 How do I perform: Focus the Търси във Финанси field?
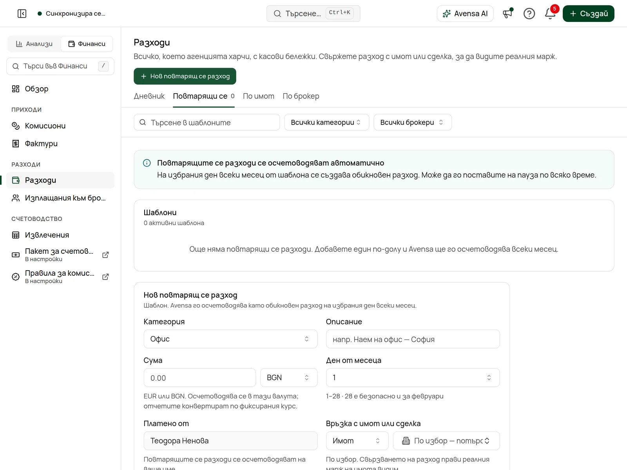point(60,66)
